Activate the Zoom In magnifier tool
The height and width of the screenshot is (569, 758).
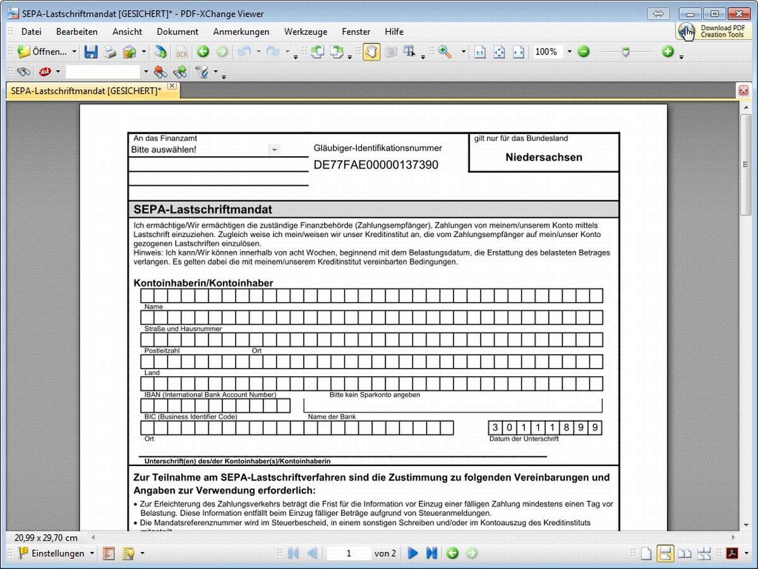pyautogui.click(x=445, y=52)
